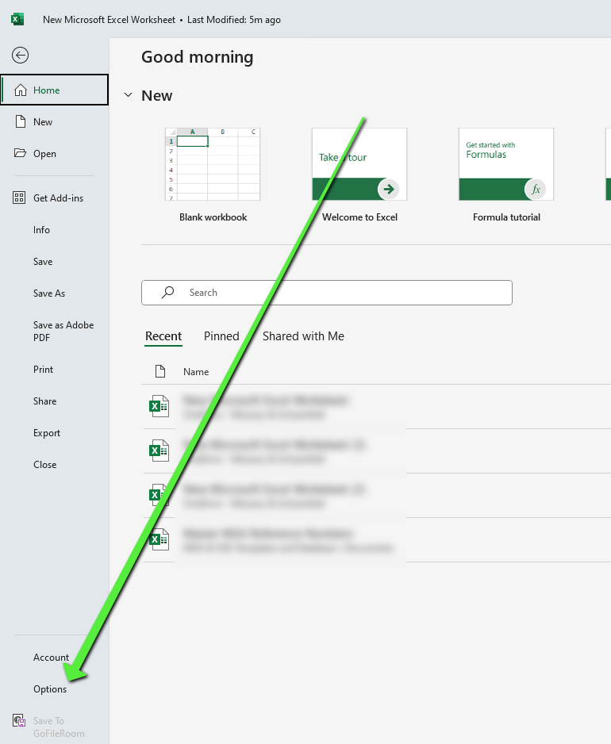The height and width of the screenshot is (744, 611).
Task: Switch to the Shared with Me tab
Action: pyautogui.click(x=303, y=336)
